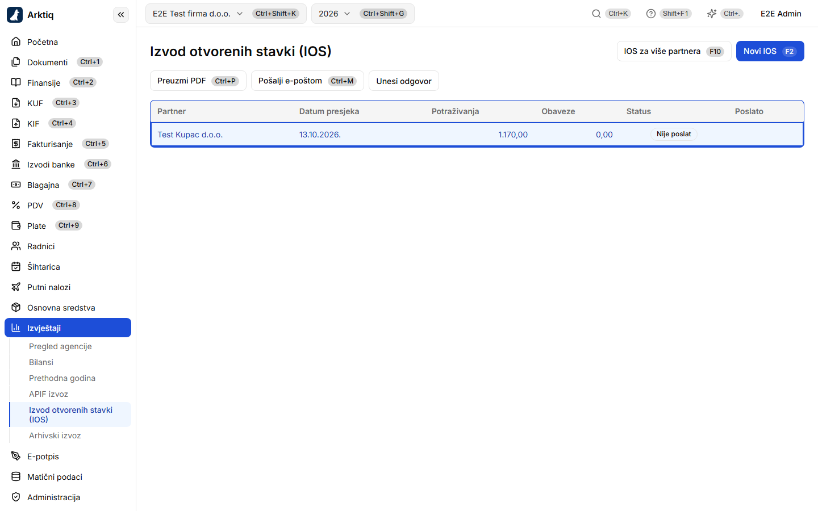The image size is (818, 511).
Task: Open Arhivski izvoz submenu item
Action: point(55,435)
